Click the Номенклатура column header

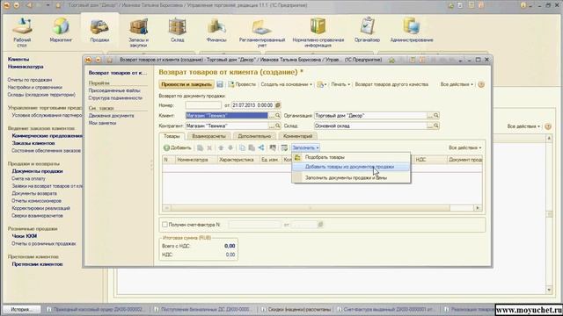195,160
